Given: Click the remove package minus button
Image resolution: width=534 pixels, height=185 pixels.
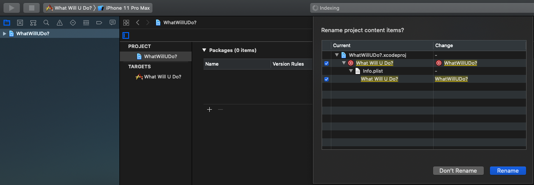Looking at the screenshot, I should [220, 109].
